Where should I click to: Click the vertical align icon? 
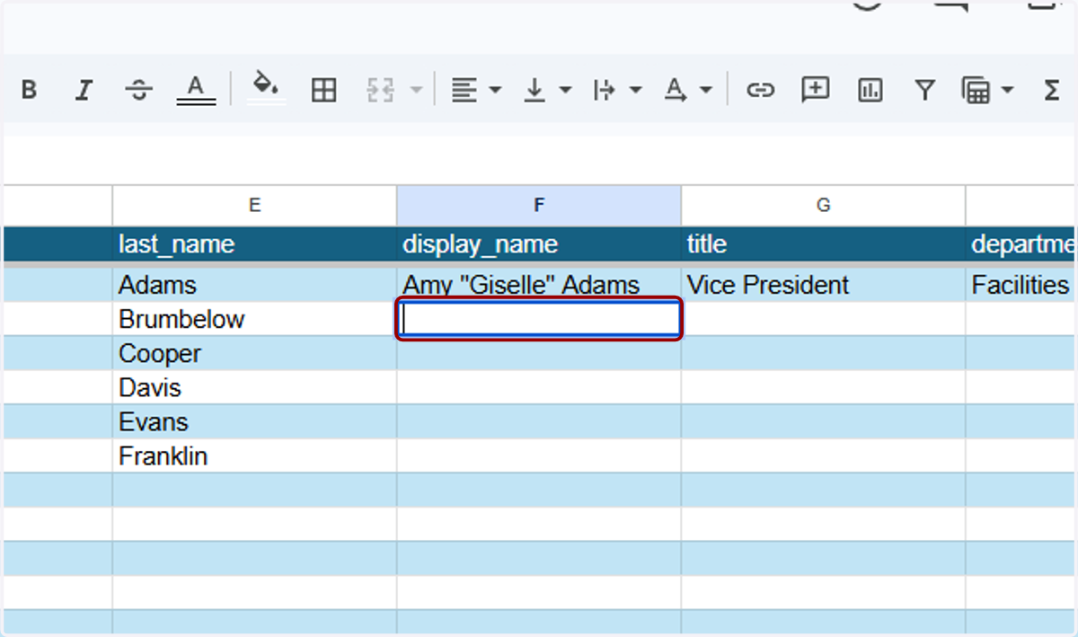(x=535, y=90)
